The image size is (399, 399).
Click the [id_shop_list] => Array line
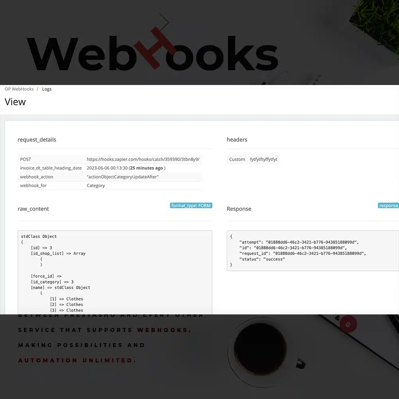coord(58,253)
